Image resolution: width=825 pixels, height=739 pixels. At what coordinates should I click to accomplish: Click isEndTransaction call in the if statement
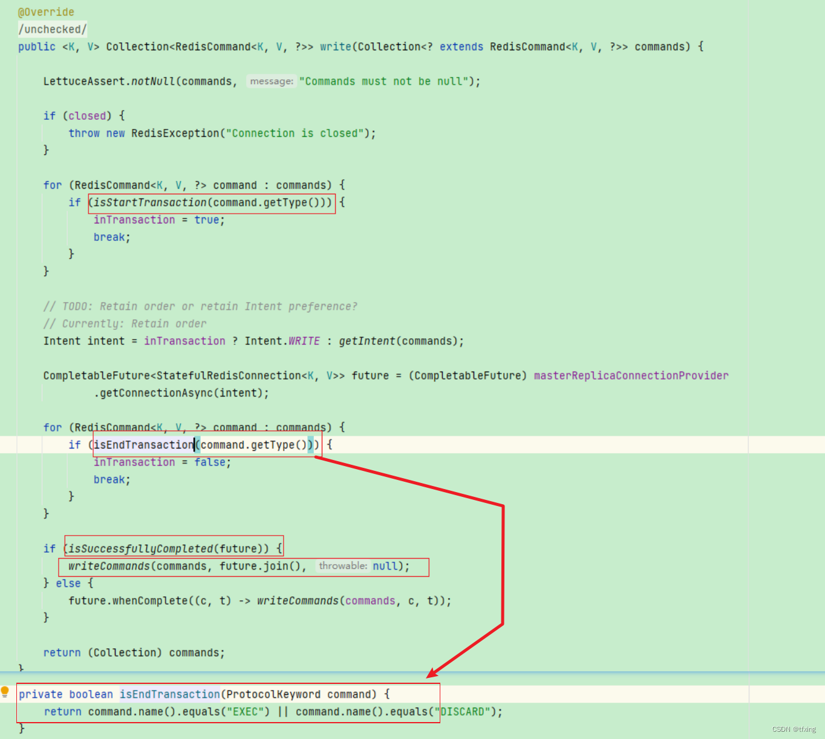[x=144, y=445]
